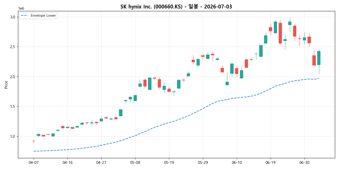Click the Envelope Lower legend entry
The height and width of the screenshot is (169, 339).
(x=38, y=16)
